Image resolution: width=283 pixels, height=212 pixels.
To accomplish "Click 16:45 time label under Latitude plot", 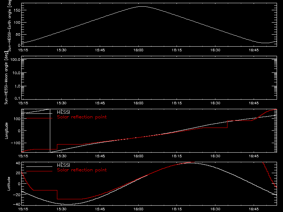I will point(254,209).
